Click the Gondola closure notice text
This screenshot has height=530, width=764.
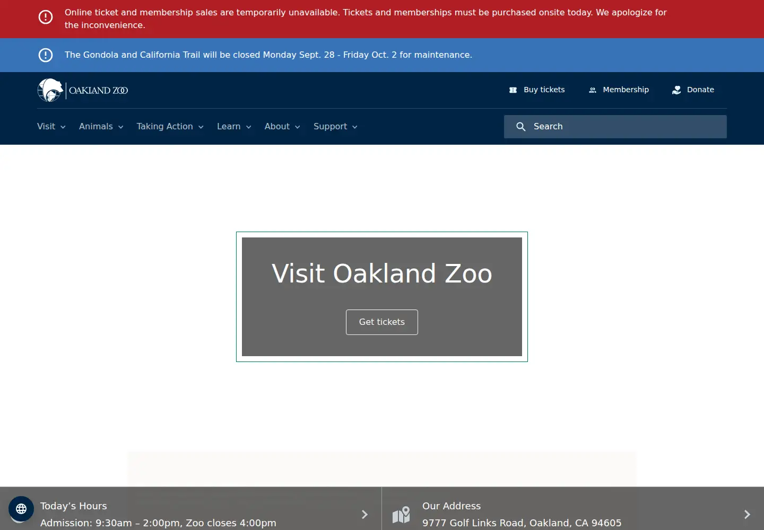click(268, 55)
